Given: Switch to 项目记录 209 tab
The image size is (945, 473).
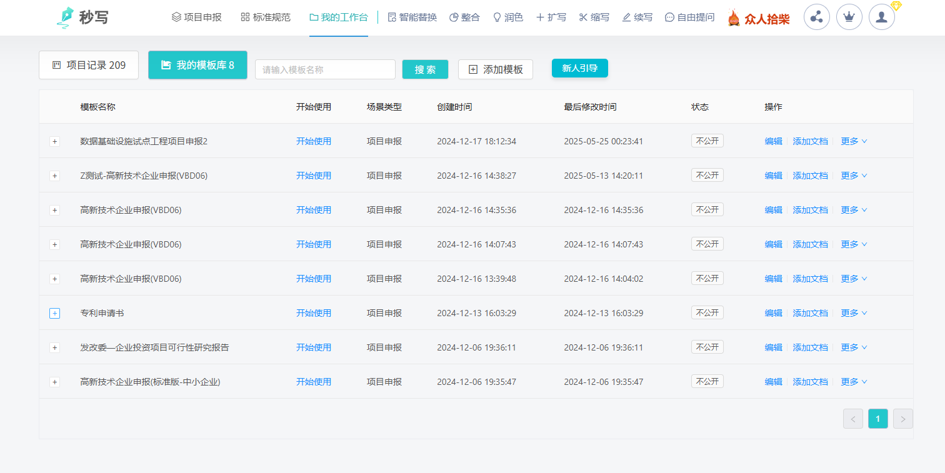Looking at the screenshot, I should pos(89,65).
